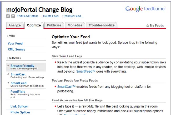Open the Publicize tab
The height and width of the screenshot is (115, 171).
click(x=54, y=25)
